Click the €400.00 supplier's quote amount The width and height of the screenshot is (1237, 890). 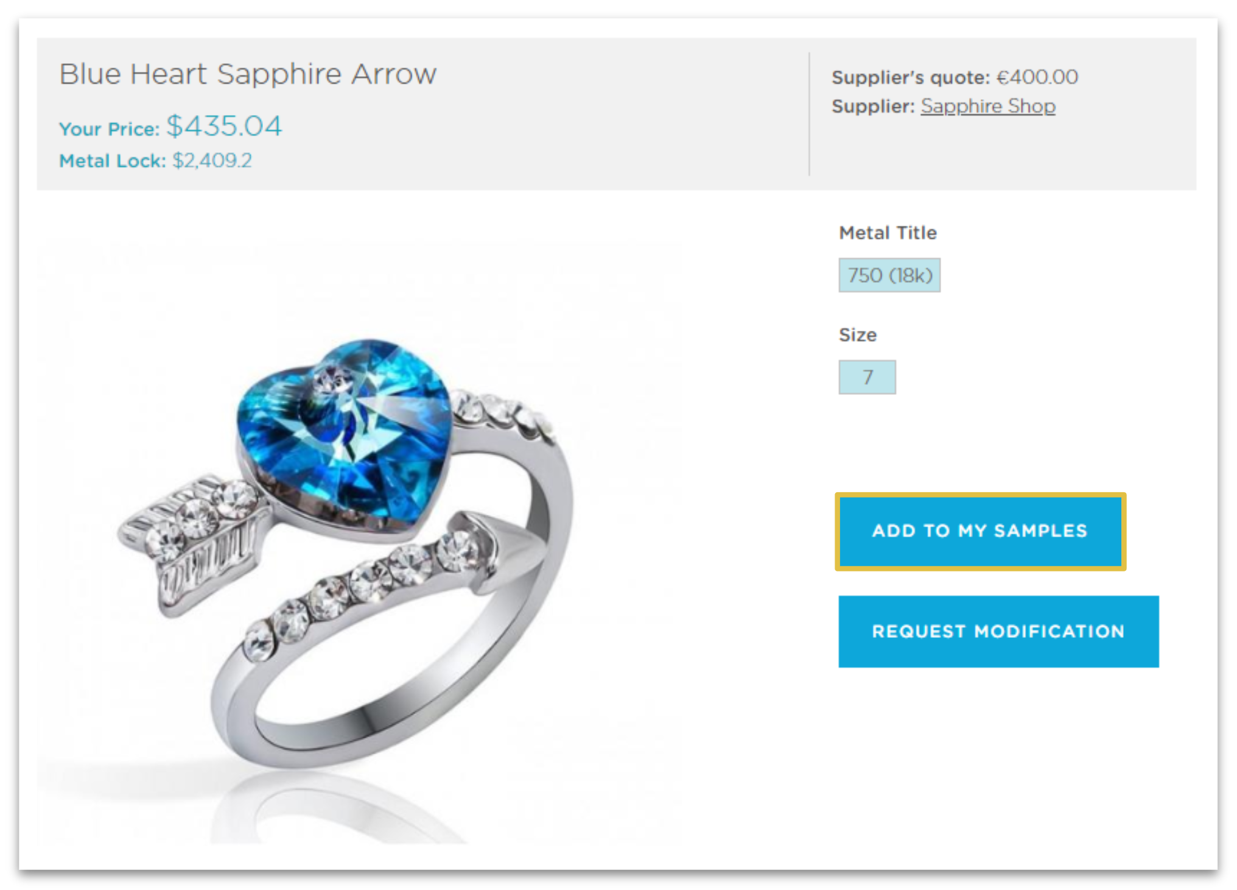click(1037, 77)
